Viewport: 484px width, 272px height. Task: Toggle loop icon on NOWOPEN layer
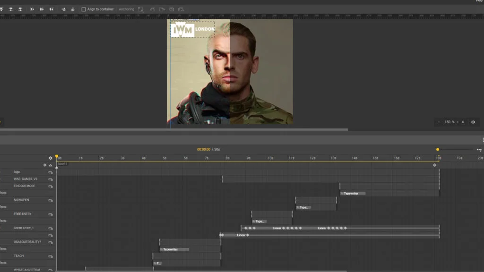(51, 200)
